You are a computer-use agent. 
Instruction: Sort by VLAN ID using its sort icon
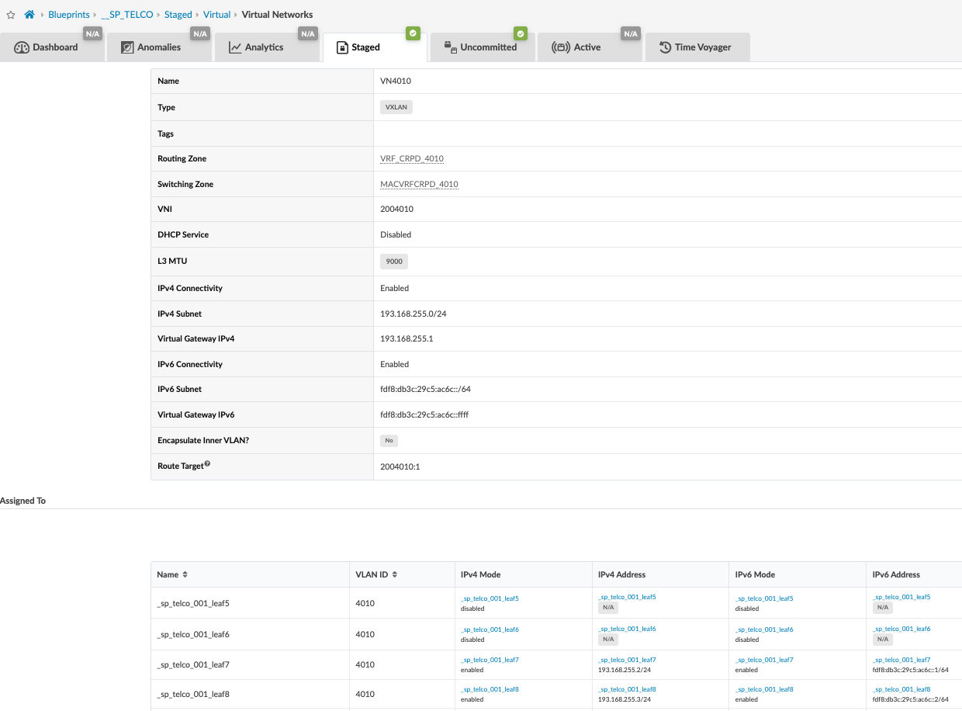(395, 575)
